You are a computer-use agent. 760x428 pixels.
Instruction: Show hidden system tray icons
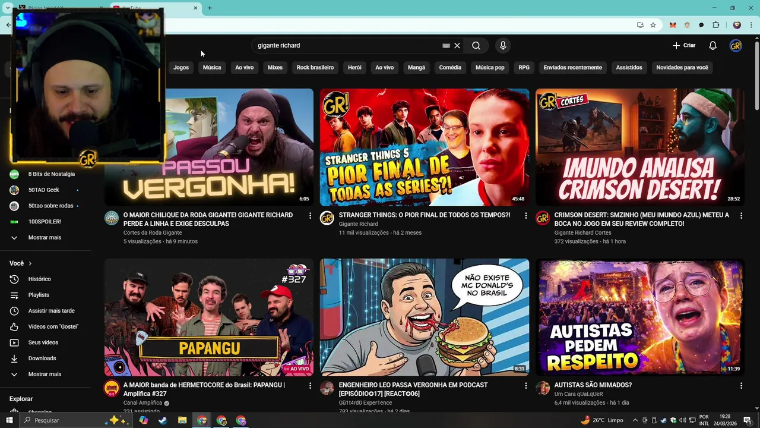tap(635, 420)
